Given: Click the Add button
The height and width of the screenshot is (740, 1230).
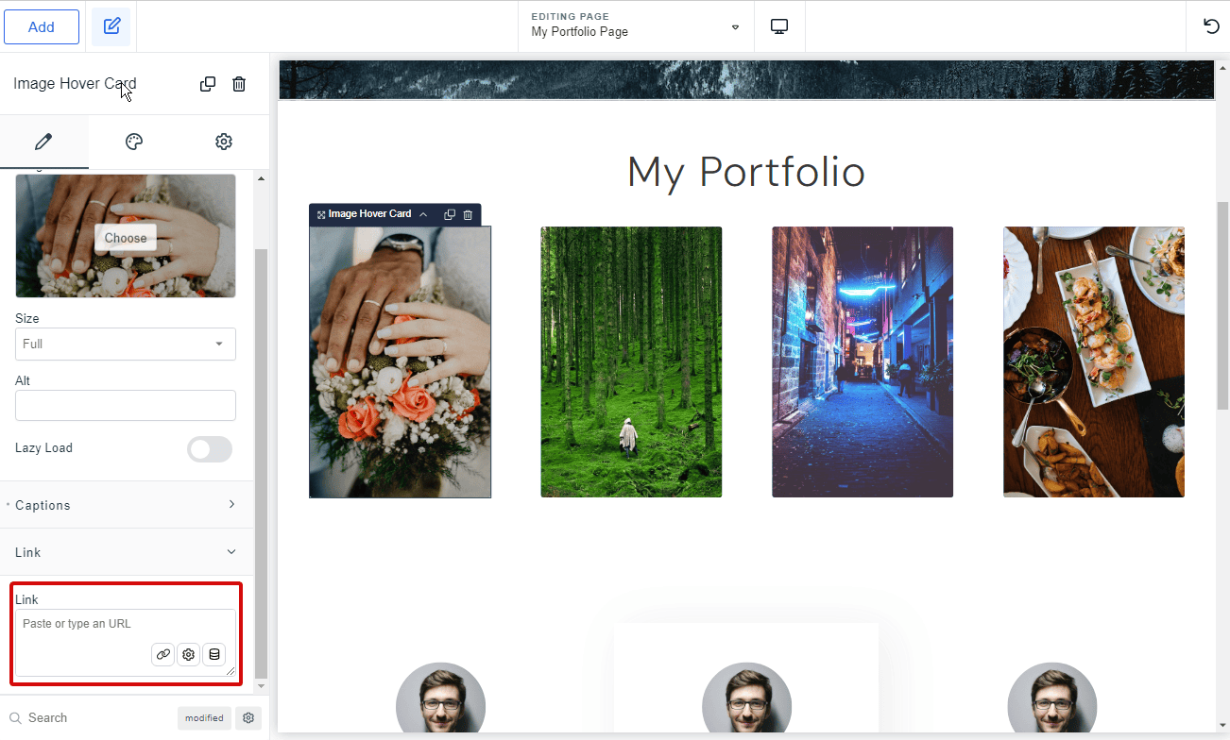Looking at the screenshot, I should click(x=42, y=26).
